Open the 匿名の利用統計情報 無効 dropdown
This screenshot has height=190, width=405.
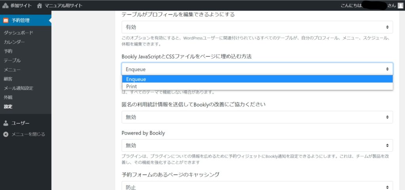(x=257, y=117)
